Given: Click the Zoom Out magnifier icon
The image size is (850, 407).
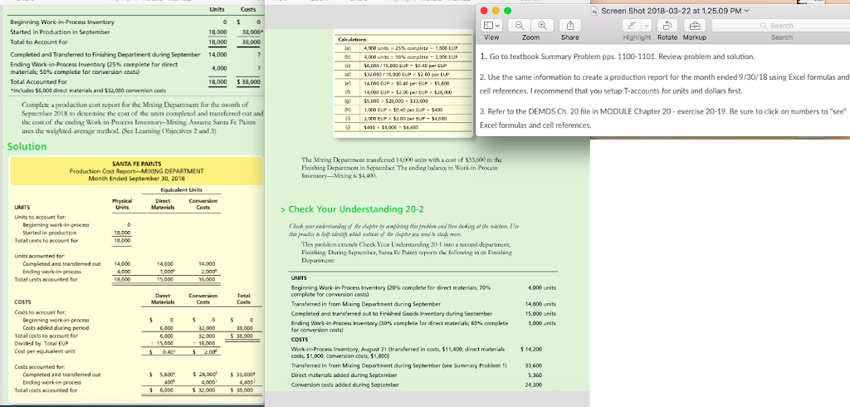Looking at the screenshot, I should tap(520, 26).
